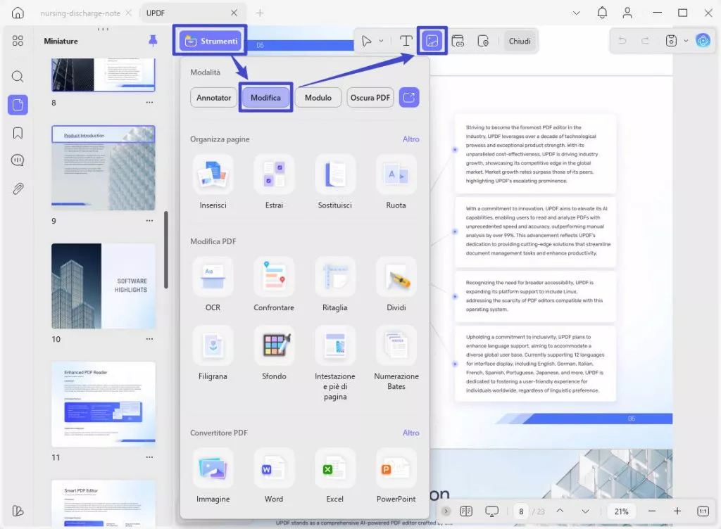Open the user account icon
The image size is (721, 529).
point(627,13)
